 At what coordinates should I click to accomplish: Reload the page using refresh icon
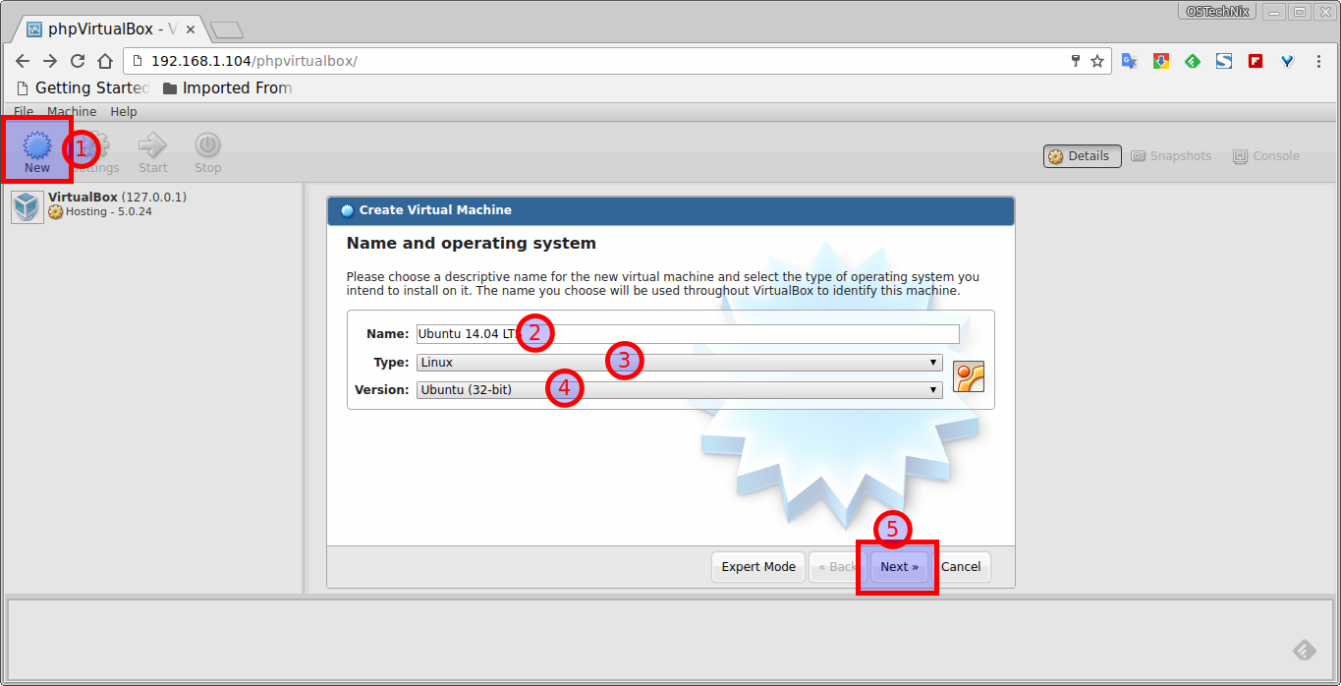pos(77,60)
